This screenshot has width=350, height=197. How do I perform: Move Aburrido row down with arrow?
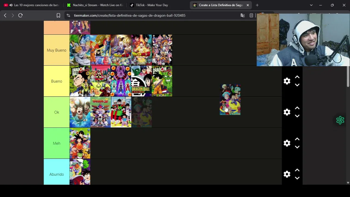297,178
